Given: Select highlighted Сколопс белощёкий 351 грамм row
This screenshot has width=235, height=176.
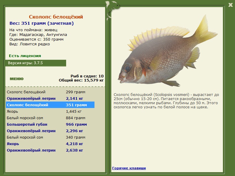Looking at the screenshot, I should point(50,105).
